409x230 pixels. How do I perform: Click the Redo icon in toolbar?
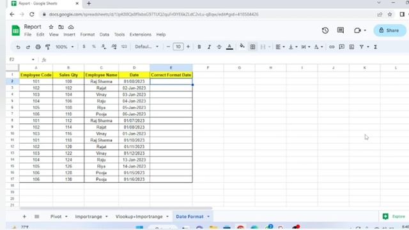click(28, 47)
